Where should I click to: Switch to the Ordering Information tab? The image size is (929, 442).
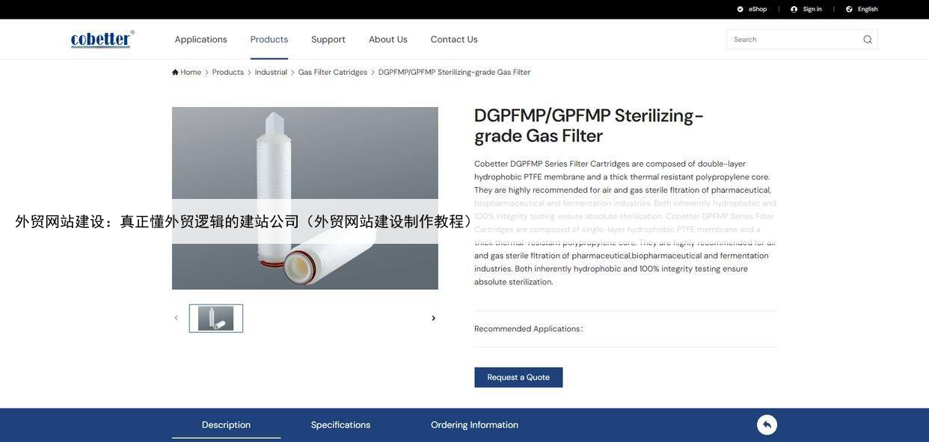474,425
